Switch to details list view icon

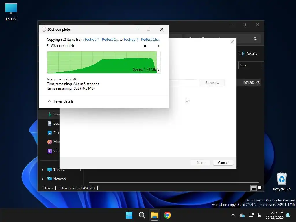(x=254, y=188)
